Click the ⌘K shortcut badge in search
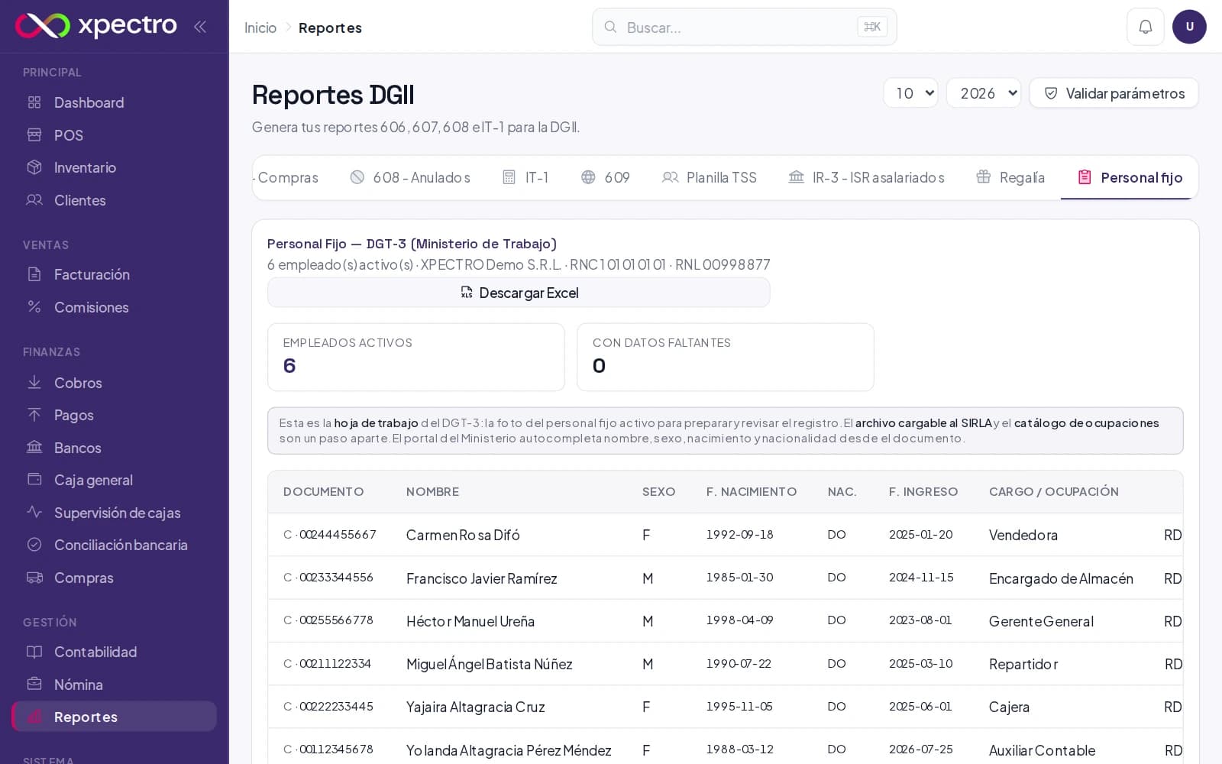The width and height of the screenshot is (1222, 764). click(872, 27)
